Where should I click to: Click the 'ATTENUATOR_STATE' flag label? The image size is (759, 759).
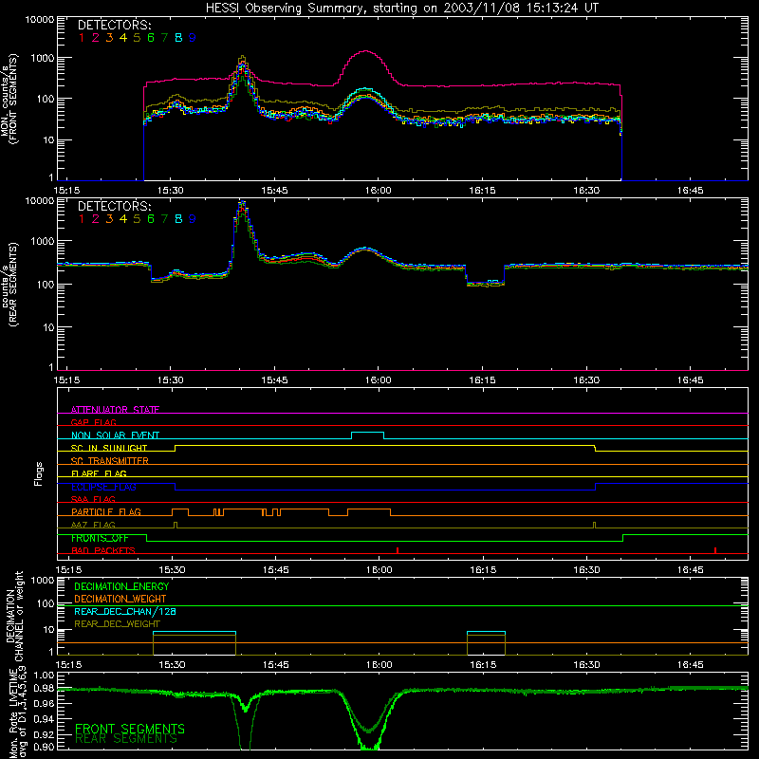(x=115, y=410)
